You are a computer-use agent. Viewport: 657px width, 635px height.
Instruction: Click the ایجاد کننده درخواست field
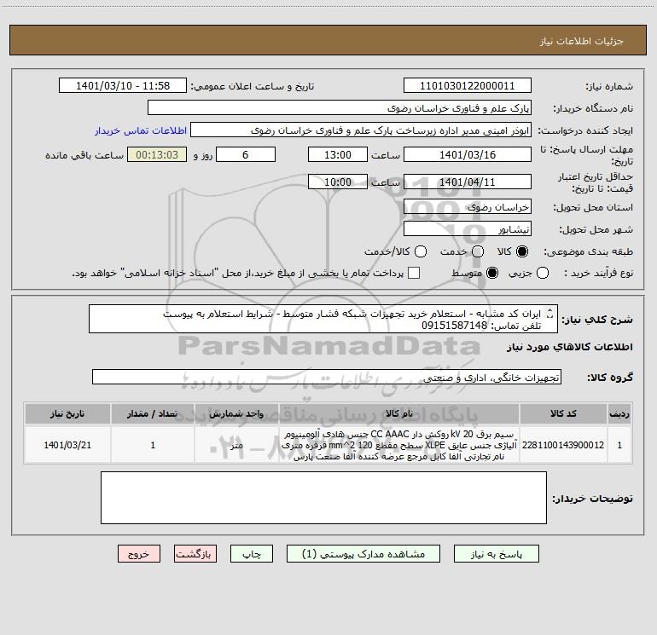pyautogui.click(x=361, y=130)
